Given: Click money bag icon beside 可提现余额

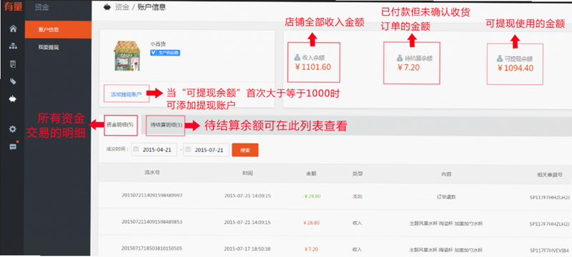Looking at the screenshot, I should (x=499, y=59).
